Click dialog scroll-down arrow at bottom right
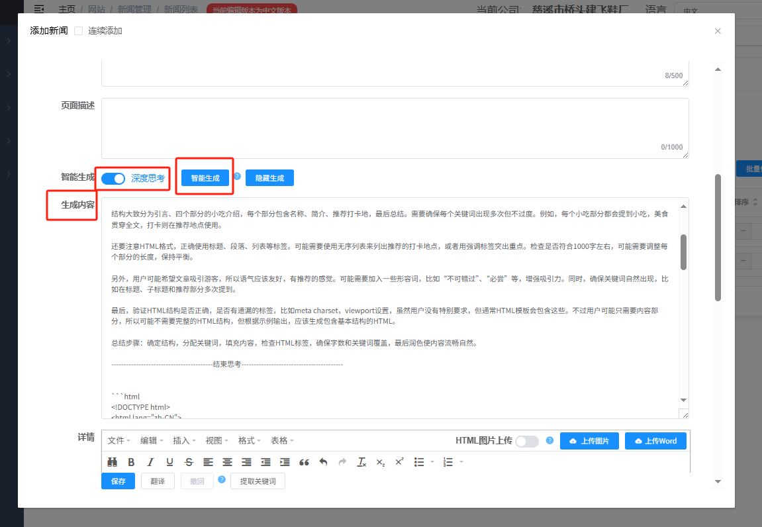762x527 pixels. [x=718, y=481]
